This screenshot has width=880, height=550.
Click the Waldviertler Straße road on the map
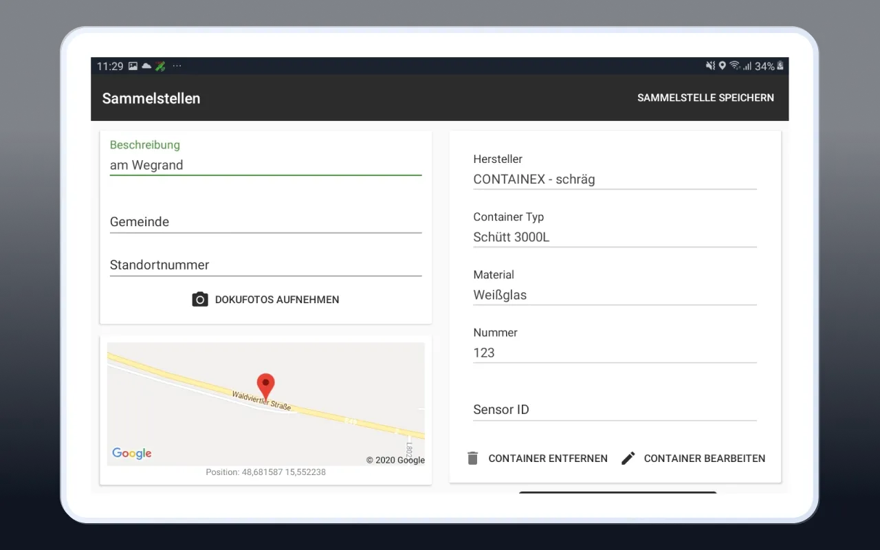pyautogui.click(x=261, y=401)
